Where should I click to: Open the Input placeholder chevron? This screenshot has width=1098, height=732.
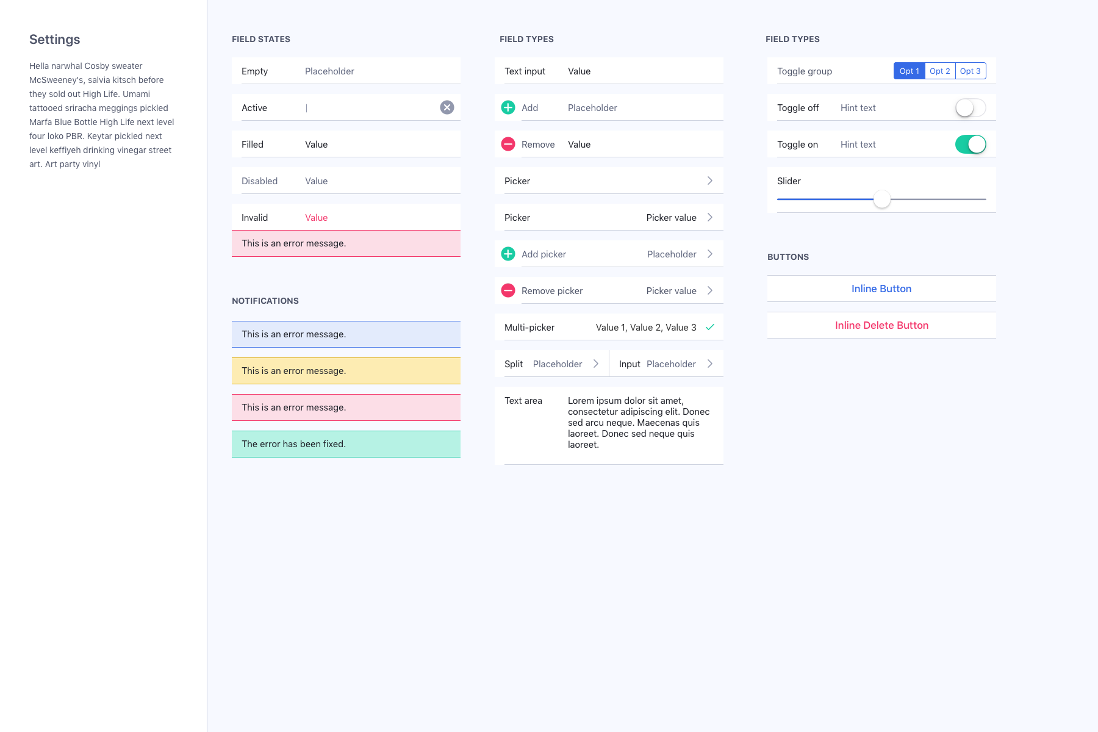pyautogui.click(x=710, y=364)
